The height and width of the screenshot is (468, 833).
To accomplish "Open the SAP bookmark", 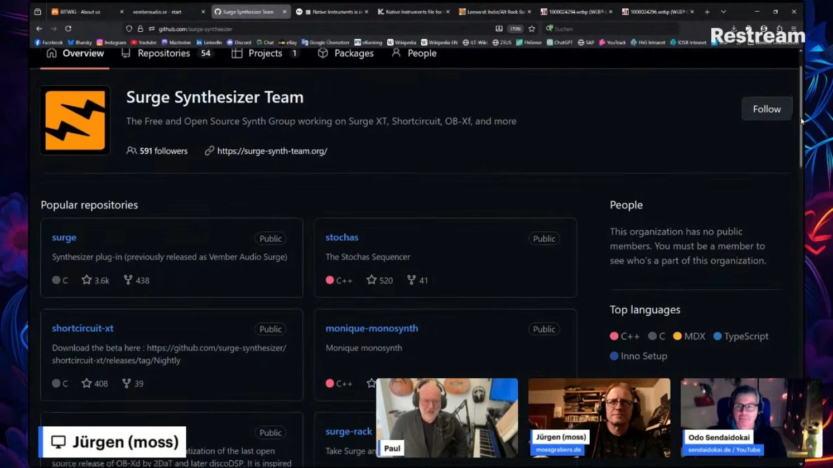I will pos(586,42).
